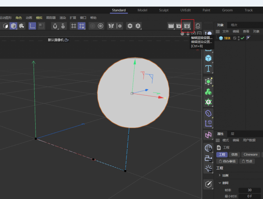Switch to the Track layout tab
This screenshot has height=199, width=263.
tap(249, 10)
